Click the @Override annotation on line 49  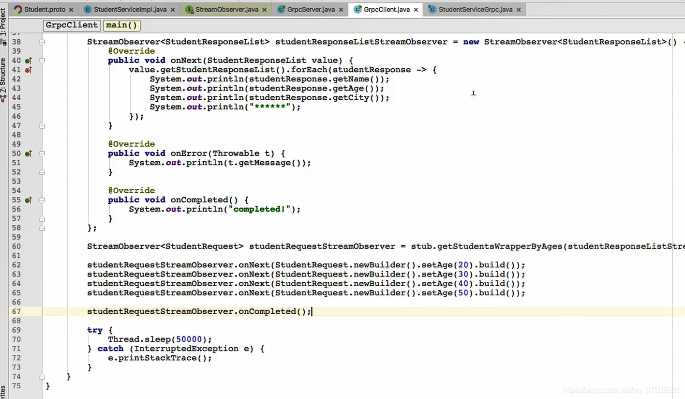click(132, 144)
